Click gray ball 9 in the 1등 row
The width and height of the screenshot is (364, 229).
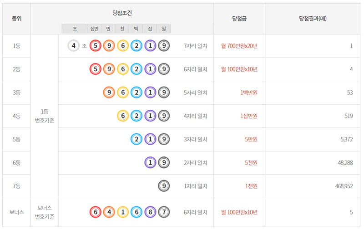tap(164, 45)
